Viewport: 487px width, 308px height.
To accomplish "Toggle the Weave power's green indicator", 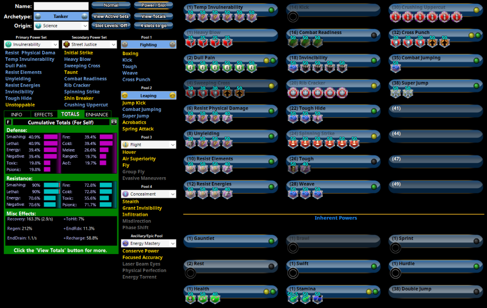I will tap(374, 187).
